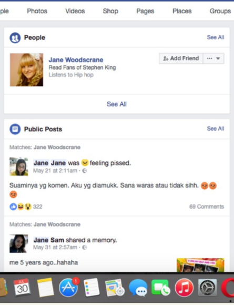
Task: View the reactions count 322
Action: (38, 206)
